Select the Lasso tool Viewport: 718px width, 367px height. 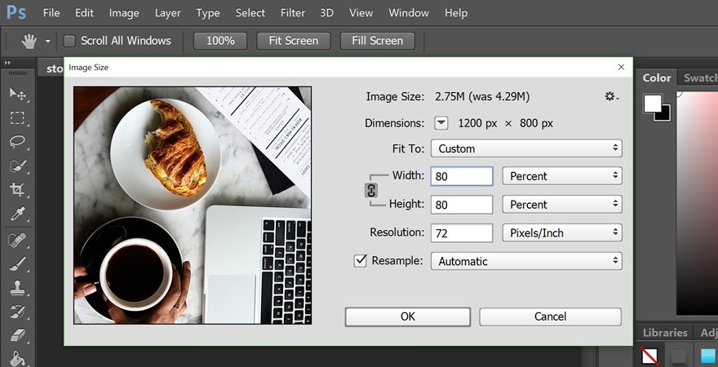pyautogui.click(x=17, y=142)
